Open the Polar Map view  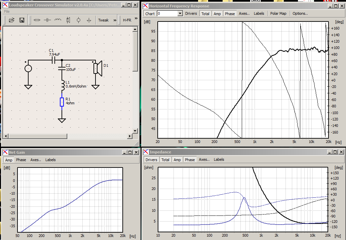278,13
